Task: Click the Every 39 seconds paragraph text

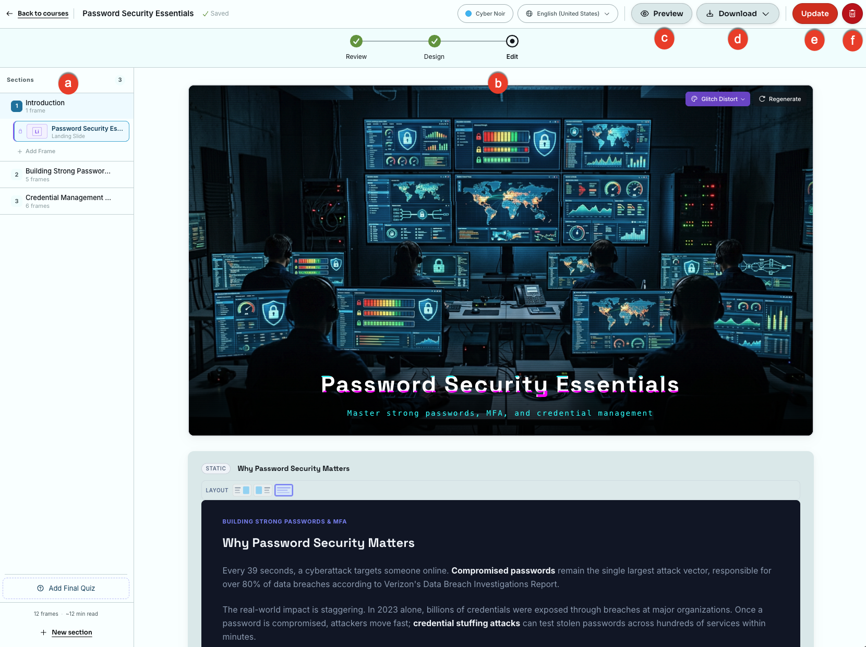Action: pos(497,577)
